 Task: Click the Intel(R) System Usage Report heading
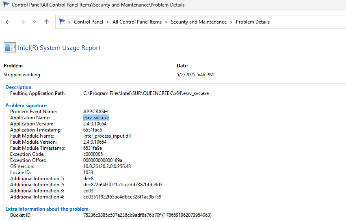click(59, 48)
